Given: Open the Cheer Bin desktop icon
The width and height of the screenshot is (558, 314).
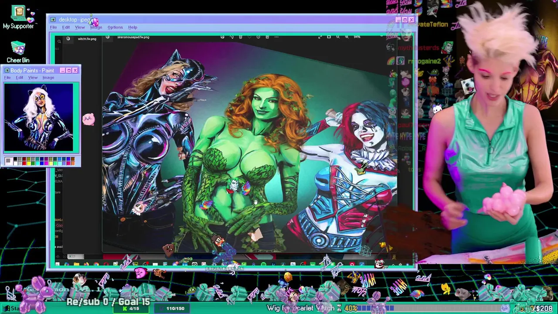Looking at the screenshot, I should [18, 52].
